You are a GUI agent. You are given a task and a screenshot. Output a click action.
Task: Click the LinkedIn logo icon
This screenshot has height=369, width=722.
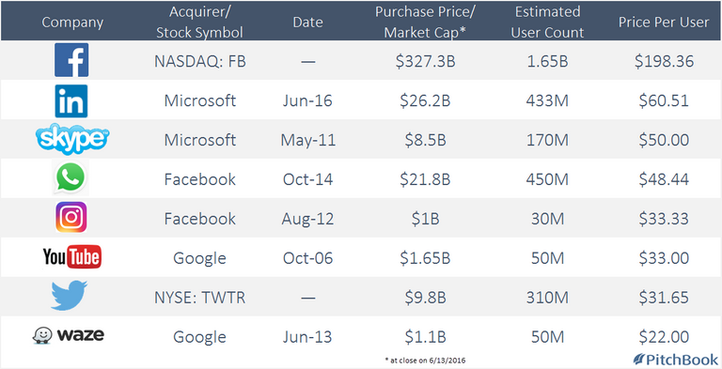(x=71, y=100)
